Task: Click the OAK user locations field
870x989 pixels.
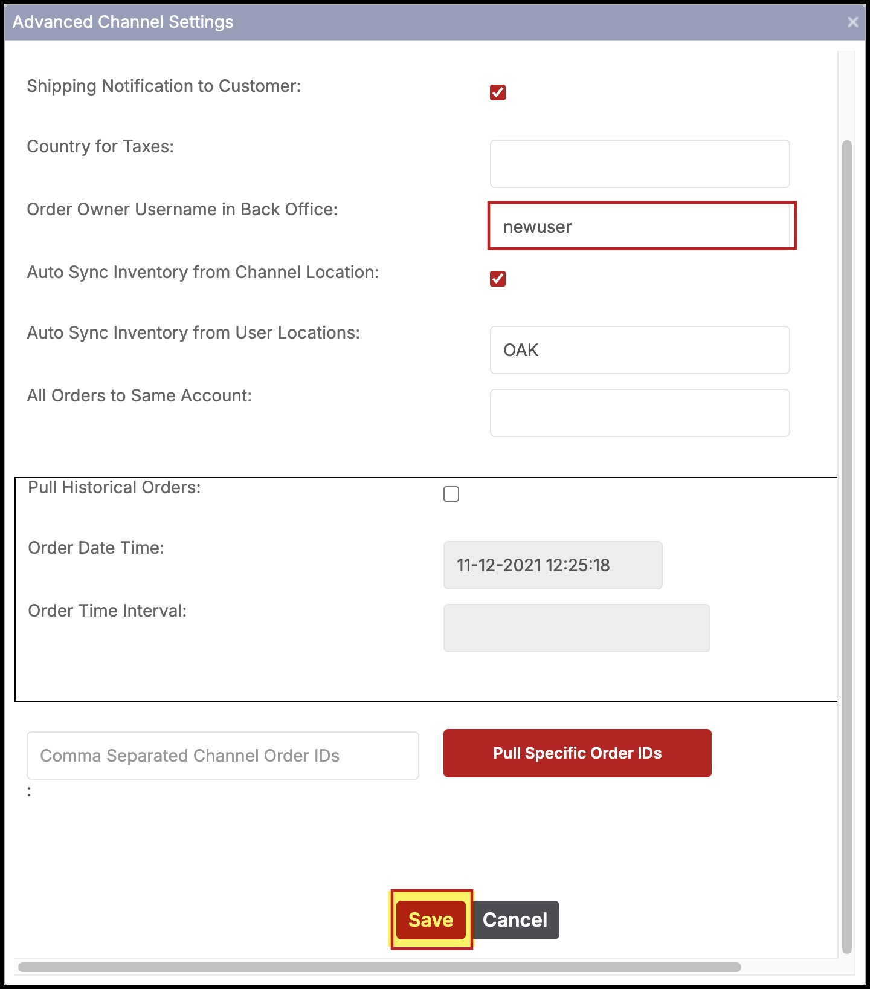Action: [640, 350]
